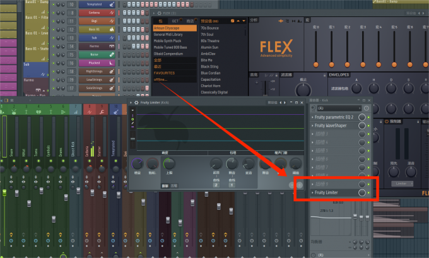Click the offline... entry in FLEX browser
Screen dimensions: 429x258
(175, 79)
